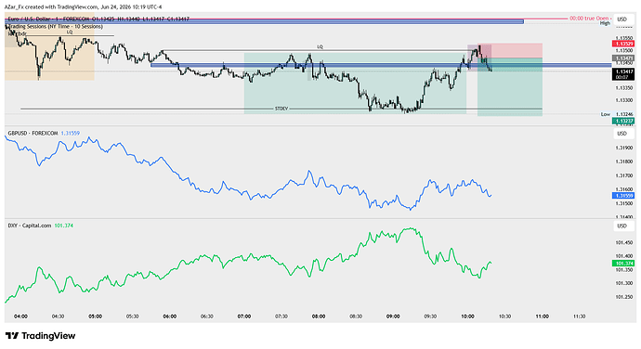Open the USD currency selector in GBPUSD pane
Screen dimensions: 641x349
(x=621, y=134)
